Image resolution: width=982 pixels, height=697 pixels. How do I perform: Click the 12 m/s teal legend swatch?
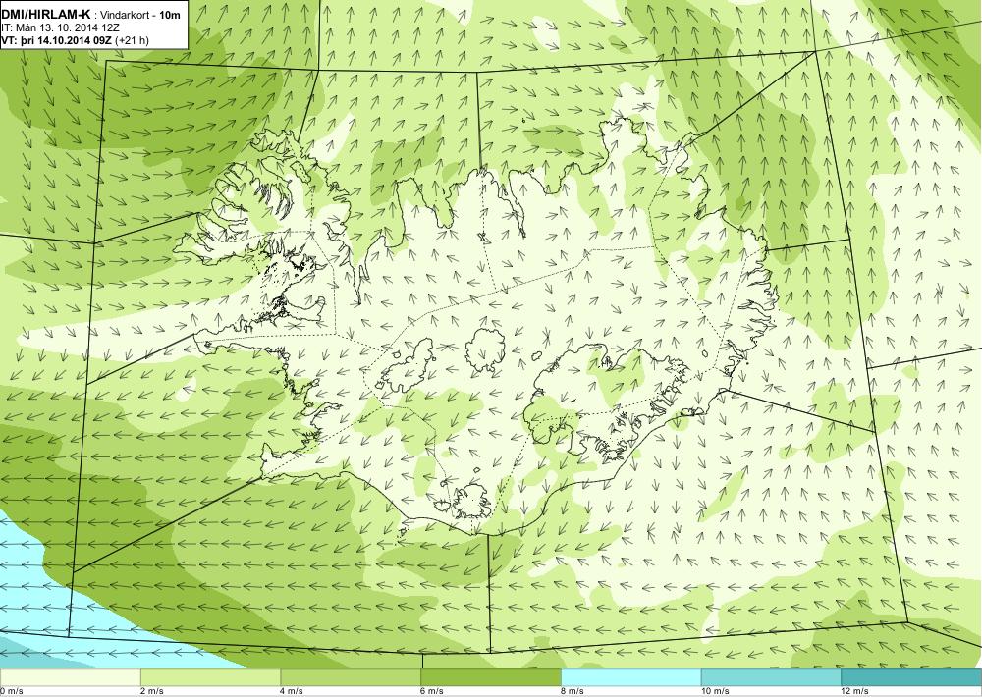(x=912, y=677)
